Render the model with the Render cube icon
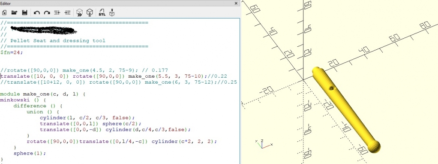 point(90,12)
